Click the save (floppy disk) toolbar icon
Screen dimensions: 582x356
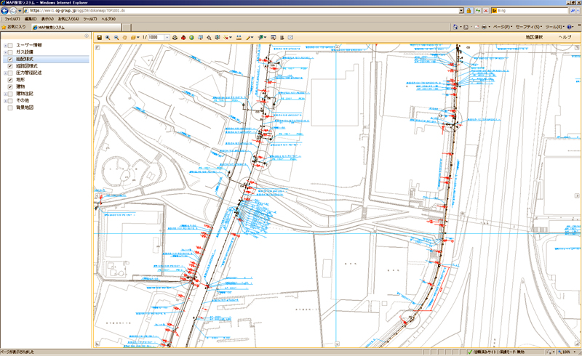coord(100,37)
